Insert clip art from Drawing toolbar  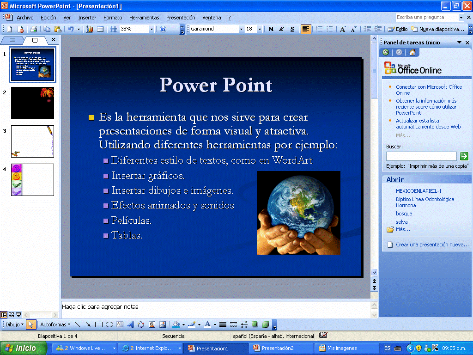[x=152, y=324]
